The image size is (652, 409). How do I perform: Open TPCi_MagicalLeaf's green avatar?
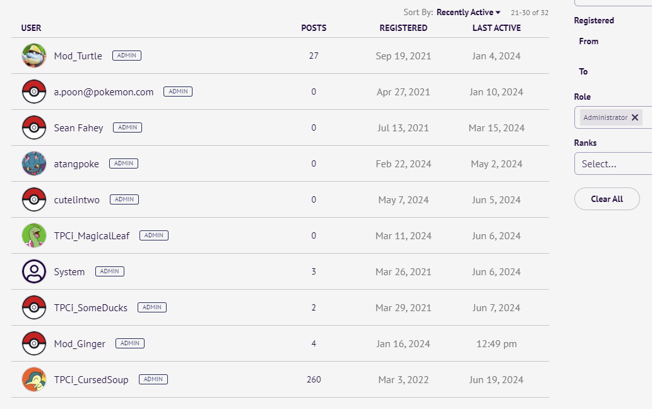34,235
